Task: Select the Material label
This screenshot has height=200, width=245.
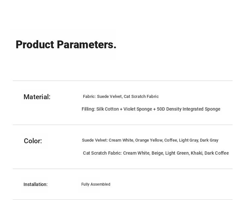Action: tap(37, 97)
